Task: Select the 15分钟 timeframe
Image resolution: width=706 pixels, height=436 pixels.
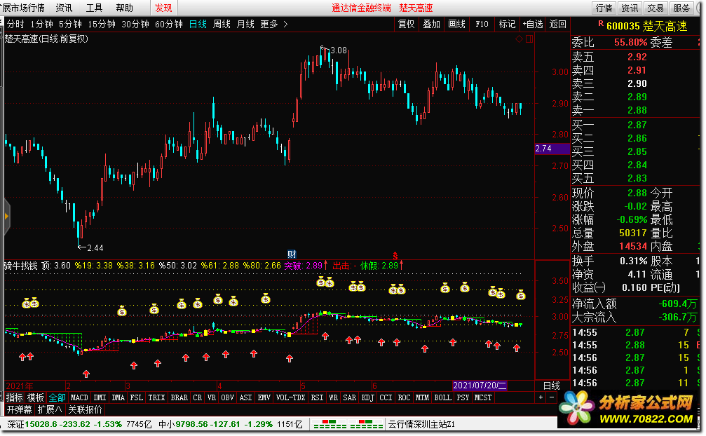Action: [102, 25]
